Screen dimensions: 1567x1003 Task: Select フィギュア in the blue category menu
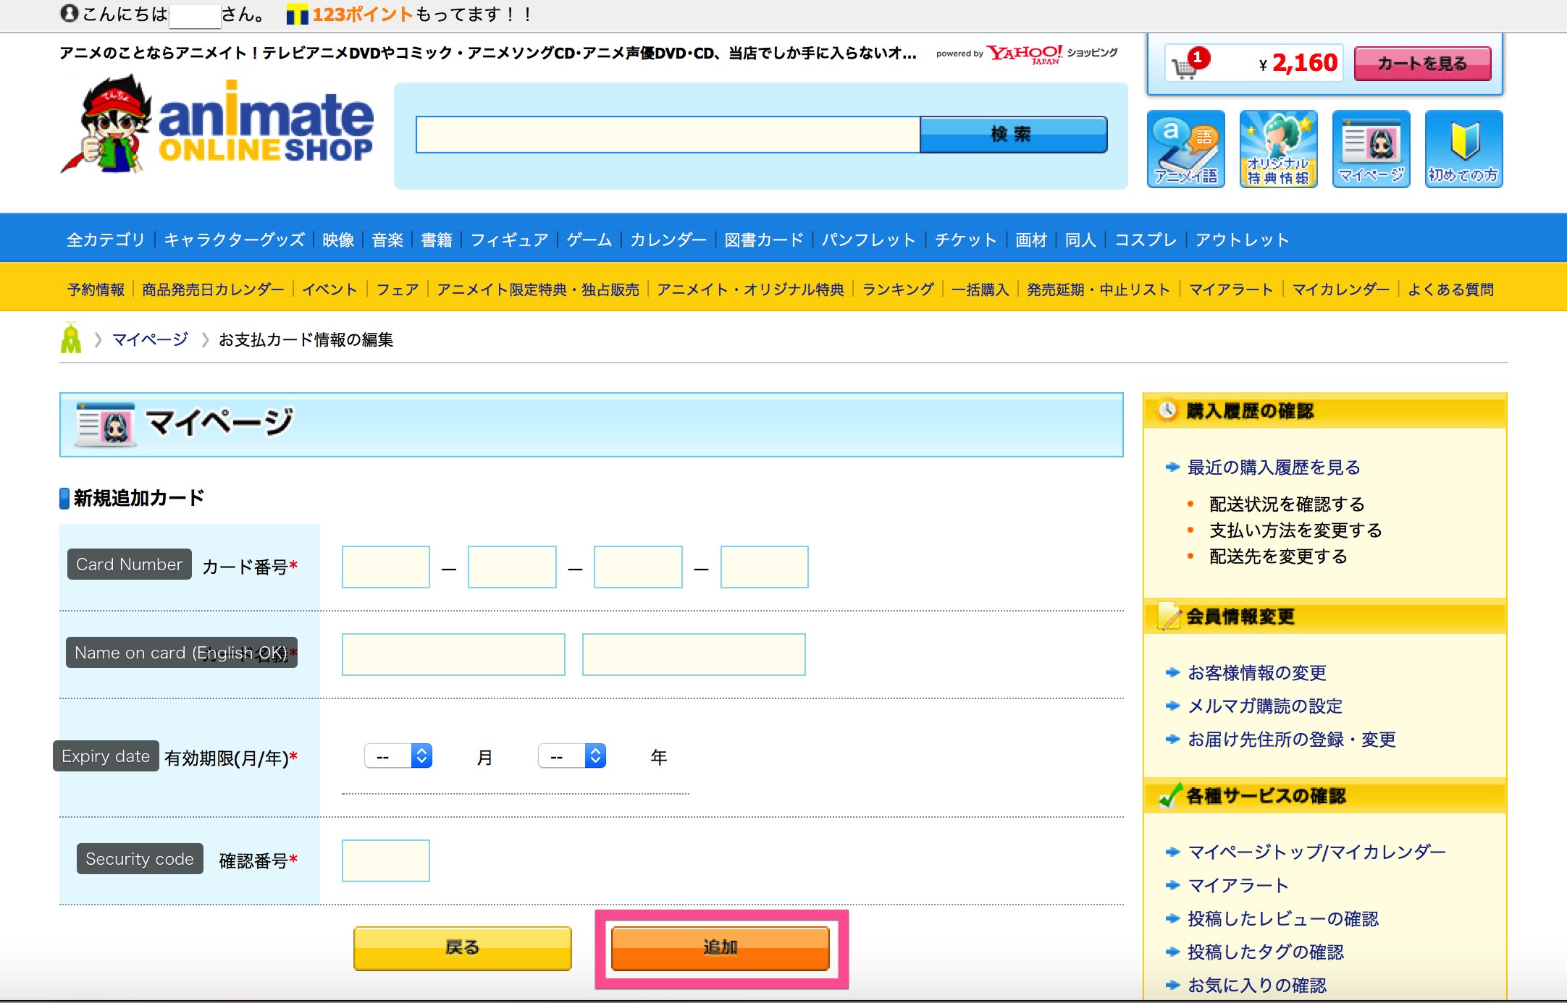pyautogui.click(x=509, y=240)
